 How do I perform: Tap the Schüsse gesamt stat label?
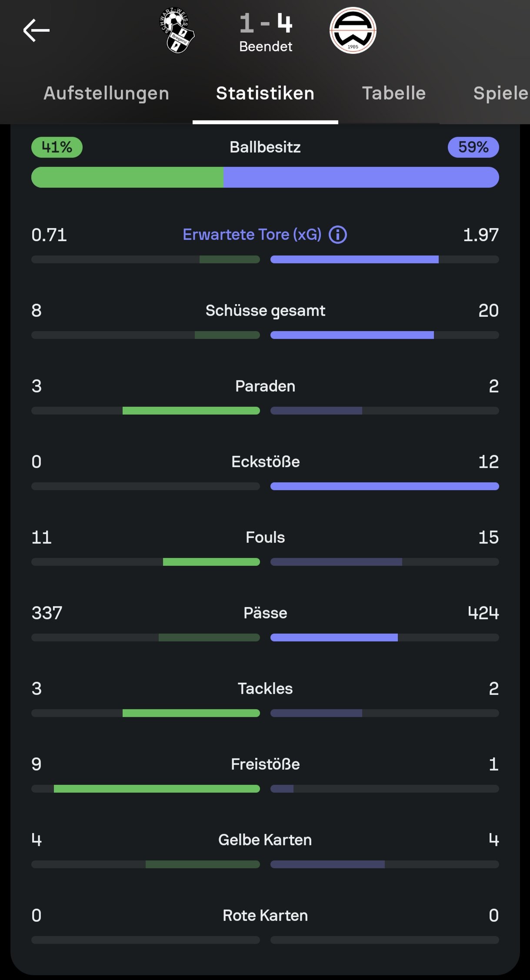point(265,311)
